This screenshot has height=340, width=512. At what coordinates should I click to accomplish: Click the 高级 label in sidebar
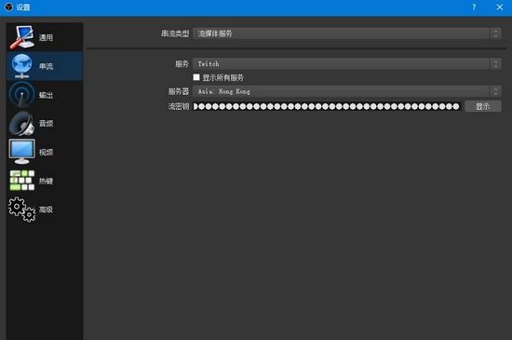click(x=46, y=210)
